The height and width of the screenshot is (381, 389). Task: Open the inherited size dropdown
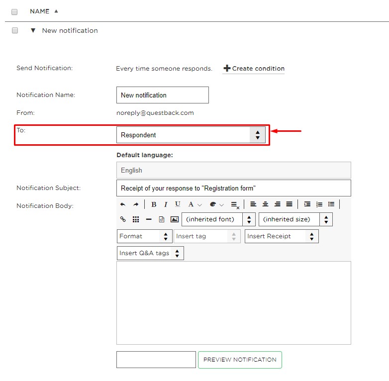[295, 219]
